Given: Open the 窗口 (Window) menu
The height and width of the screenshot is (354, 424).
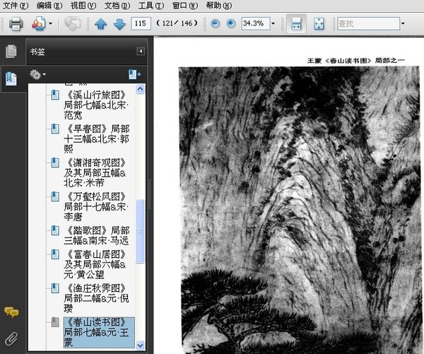Looking at the screenshot, I should pos(185,6).
